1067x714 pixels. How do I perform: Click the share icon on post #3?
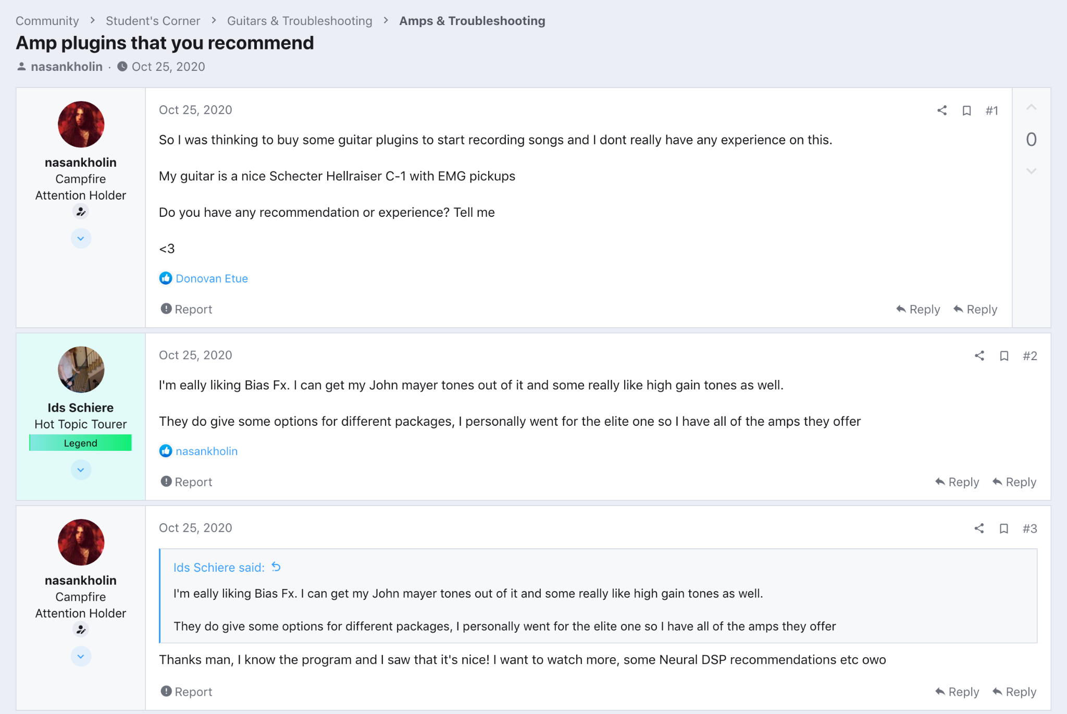pos(979,528)
